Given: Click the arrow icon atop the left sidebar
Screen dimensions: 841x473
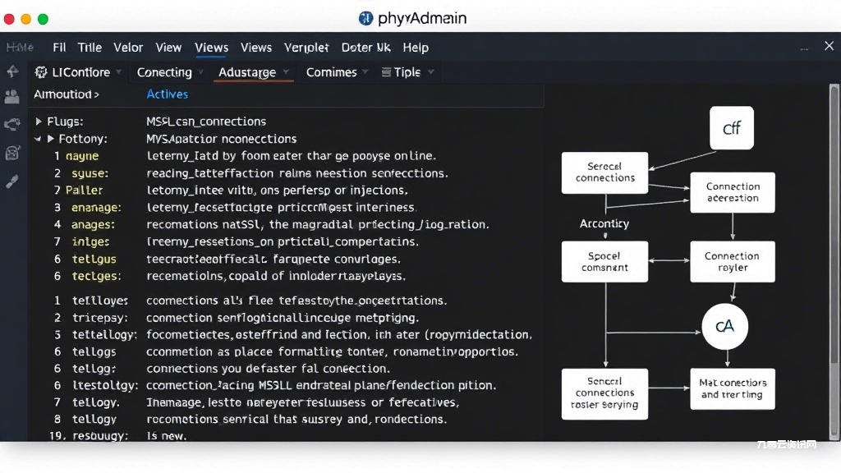Looking at the screenshot, I should pos(12,71).
